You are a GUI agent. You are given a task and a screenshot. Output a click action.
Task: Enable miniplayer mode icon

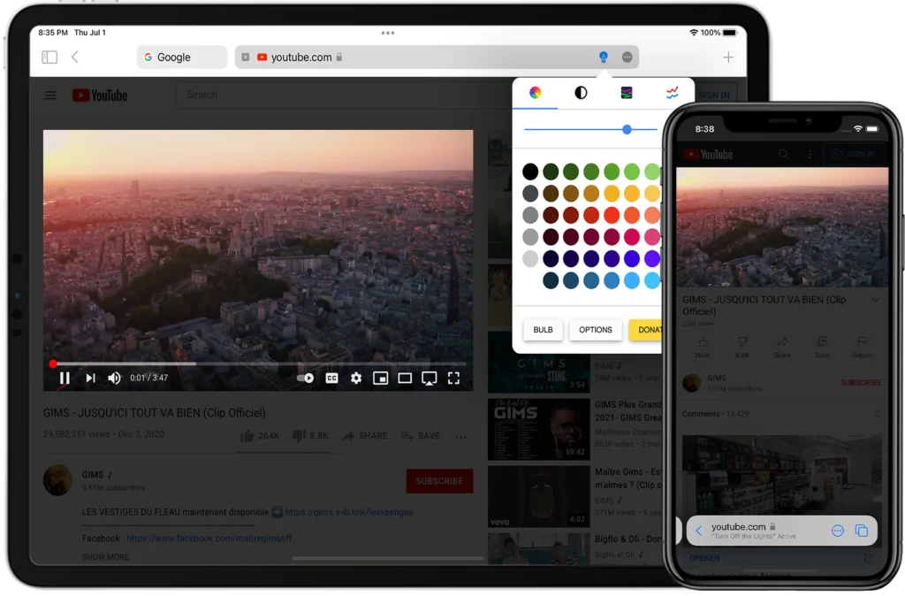tap(380, 378)
